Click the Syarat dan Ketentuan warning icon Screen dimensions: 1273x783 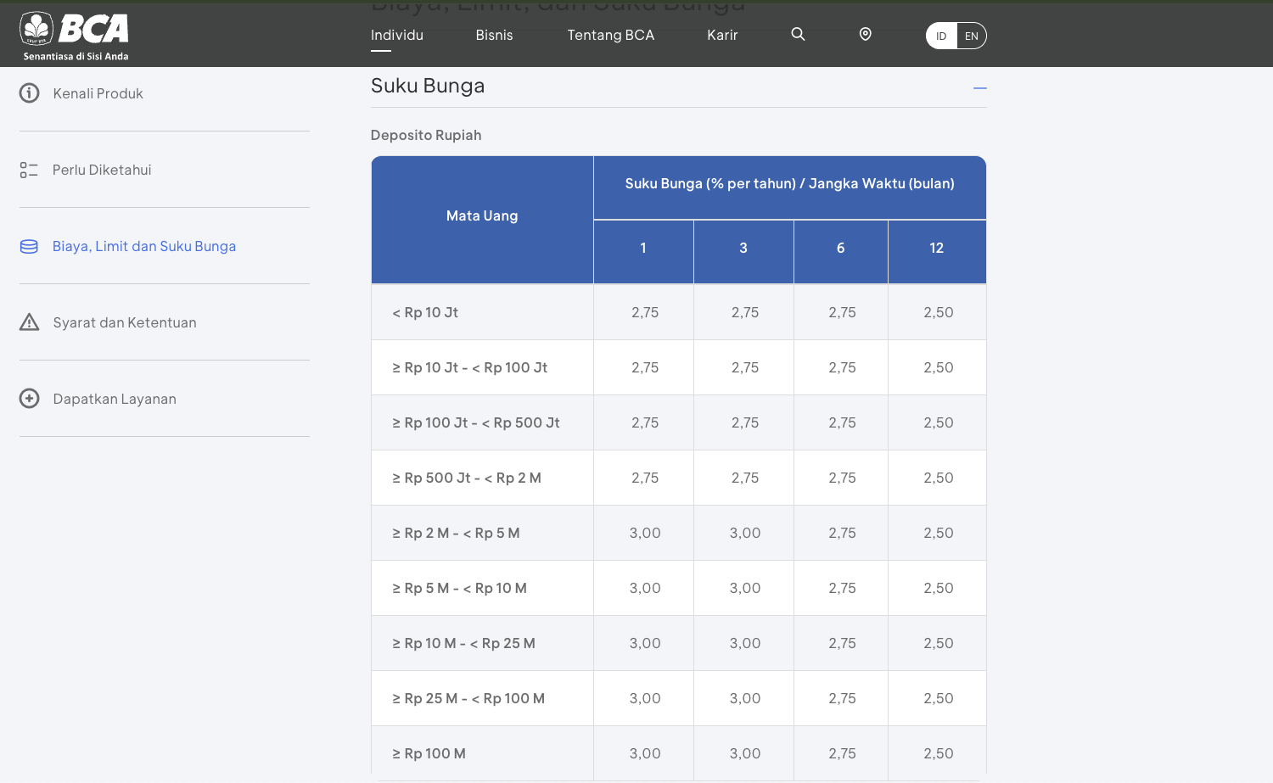[x=30, y=322]
